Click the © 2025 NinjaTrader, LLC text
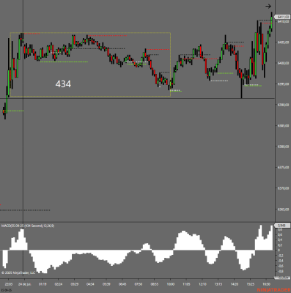The height and width of the screenshot is (293, 291). 18,272
